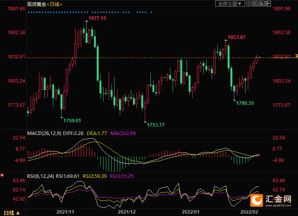
Task: Click the 1853.87 peak price label
Action: (x=236, y=37)
